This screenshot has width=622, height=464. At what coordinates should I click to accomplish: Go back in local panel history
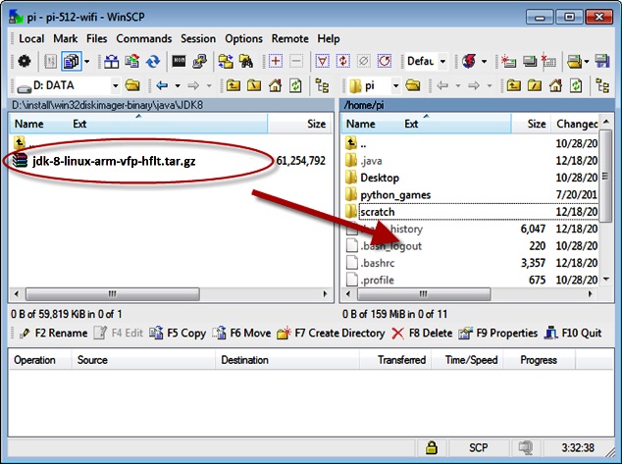click(x=162, y=85)
